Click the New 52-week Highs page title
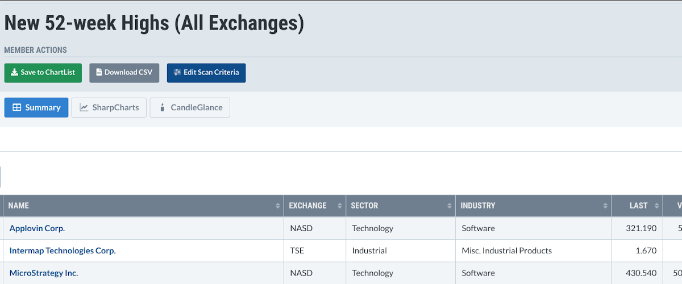The width and height of the screenshot is (682, 284). (154, 23)
